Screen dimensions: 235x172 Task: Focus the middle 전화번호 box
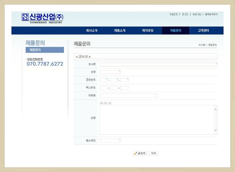(114, 80)
